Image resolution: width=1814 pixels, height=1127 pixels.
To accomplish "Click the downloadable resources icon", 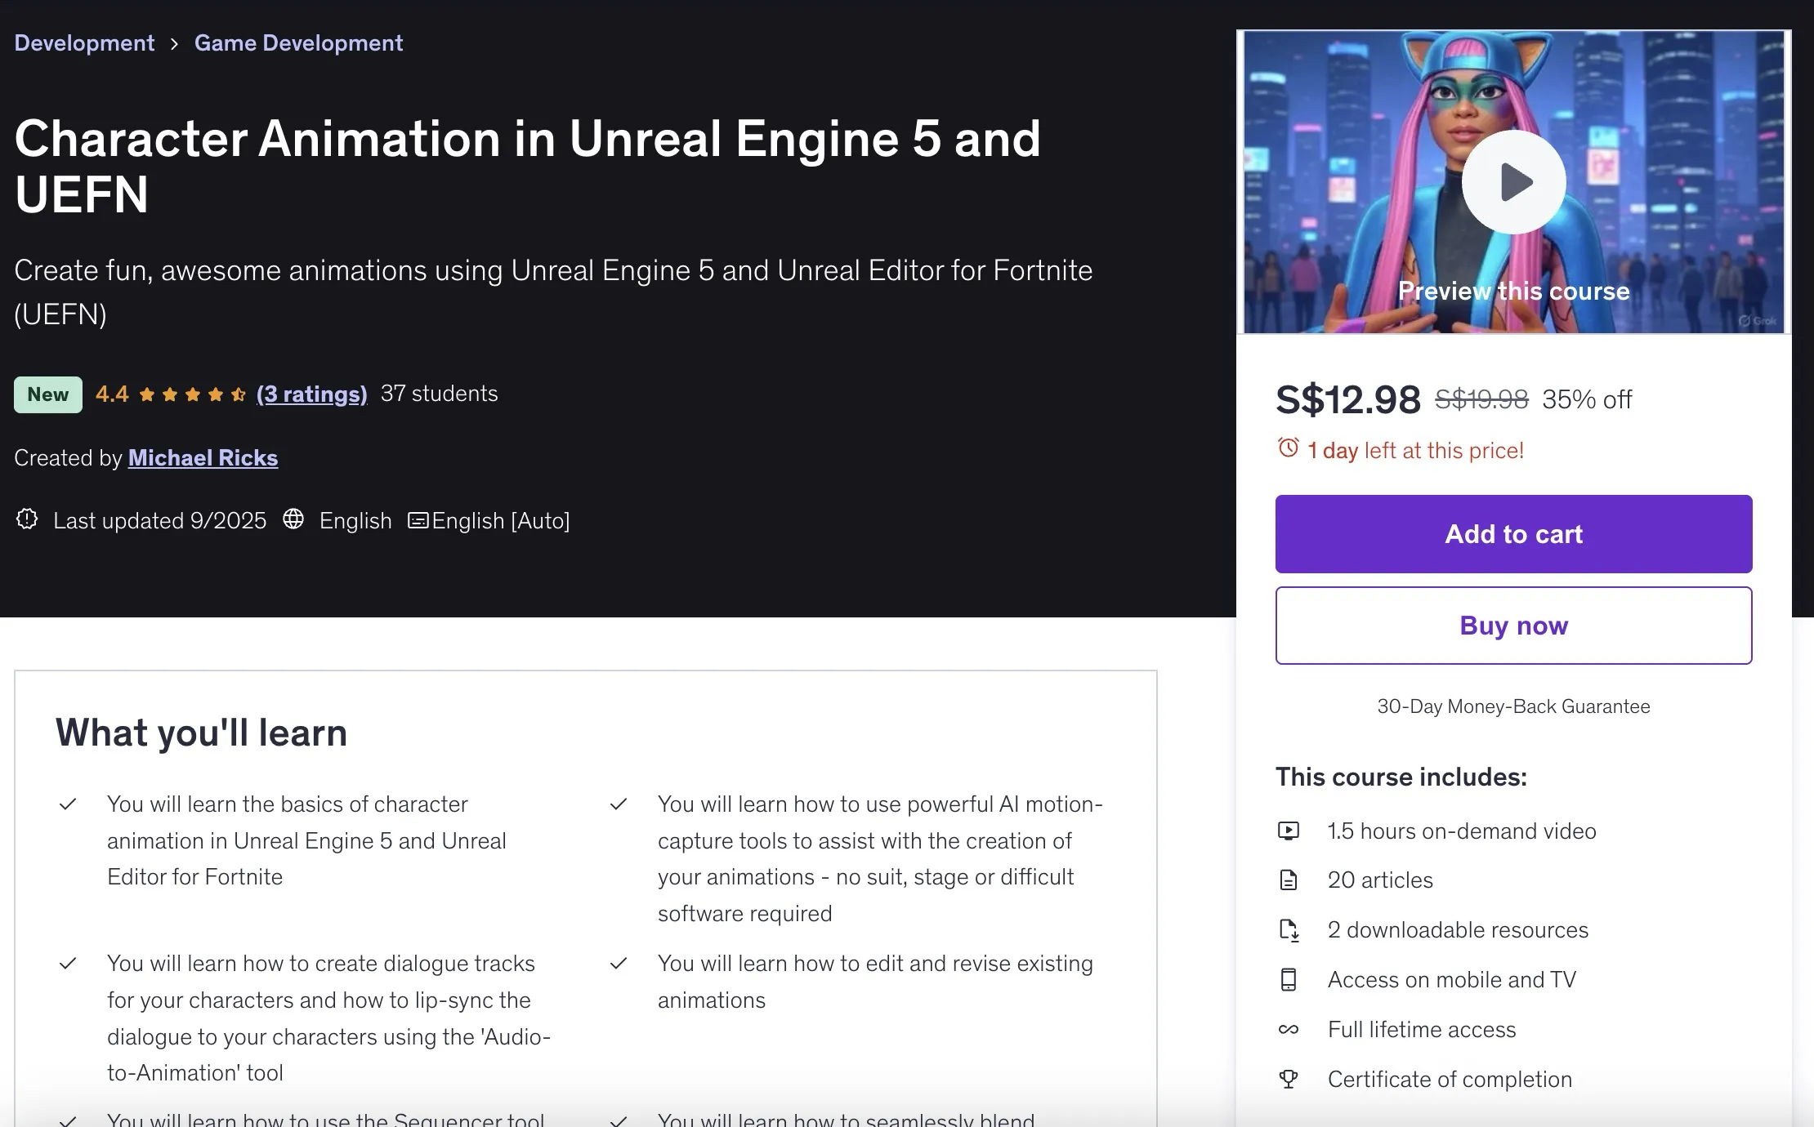I will coord(1289,930).
